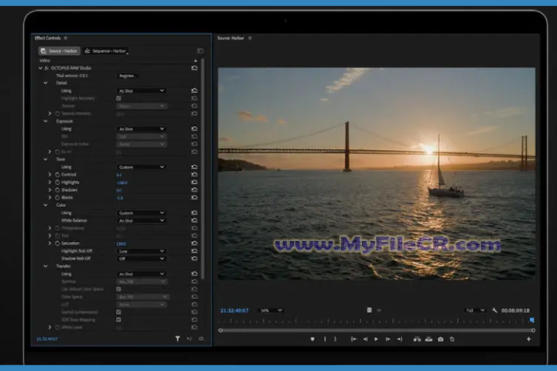Select the Sequence - Harbor tab

click(106, 51)
